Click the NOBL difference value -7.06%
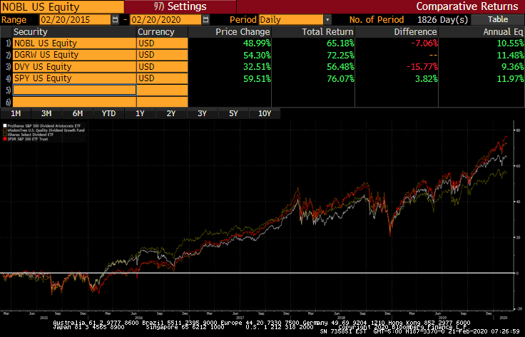This screenshot has height=337, width=525. click(x=424, y=43)
